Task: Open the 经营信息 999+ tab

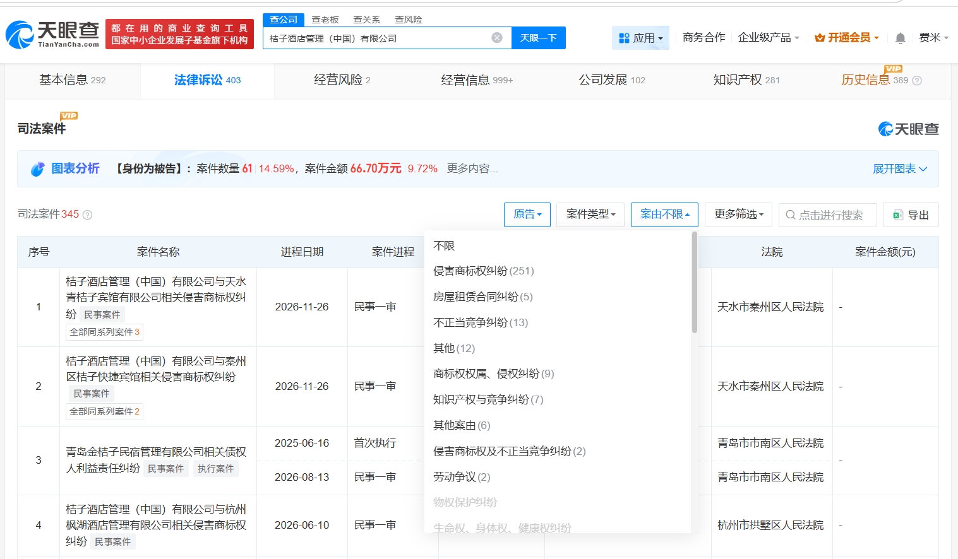Action: (477, 80)
